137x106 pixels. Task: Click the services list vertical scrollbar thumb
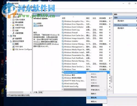[x=111, y=79]
